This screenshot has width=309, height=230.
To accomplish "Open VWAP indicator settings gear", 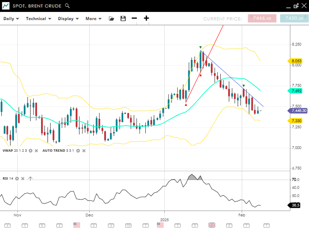I will tap(30, 151).
